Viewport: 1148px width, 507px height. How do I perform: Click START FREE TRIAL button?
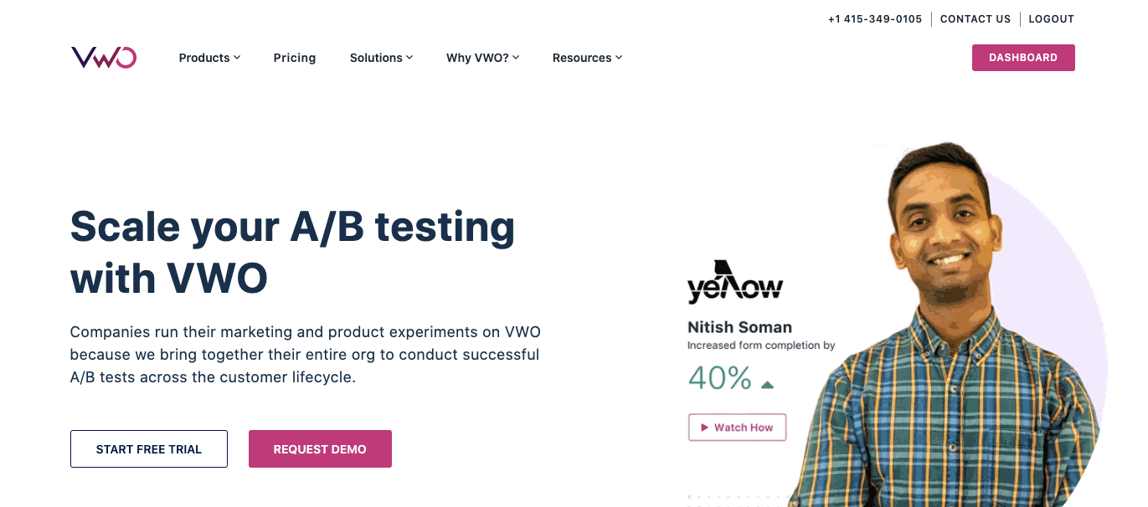pyautogui.click(x=149, y=449)
